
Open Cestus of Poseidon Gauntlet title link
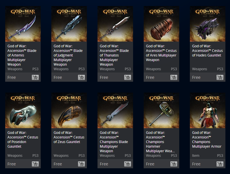[x=23, y=139]
